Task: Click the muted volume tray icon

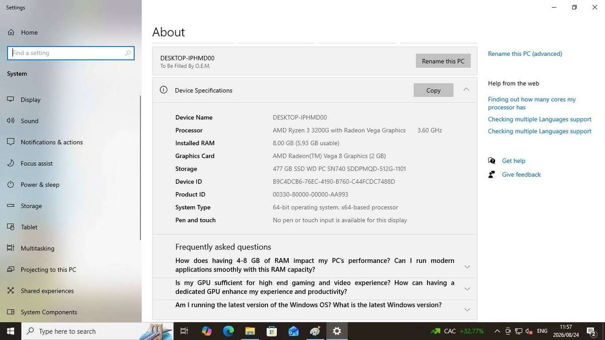Action: (528, 331)
